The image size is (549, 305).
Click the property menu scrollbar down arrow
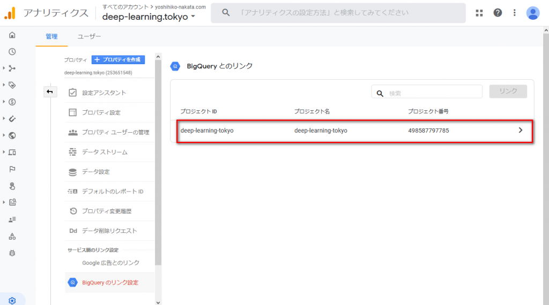[x=158, y=302]
